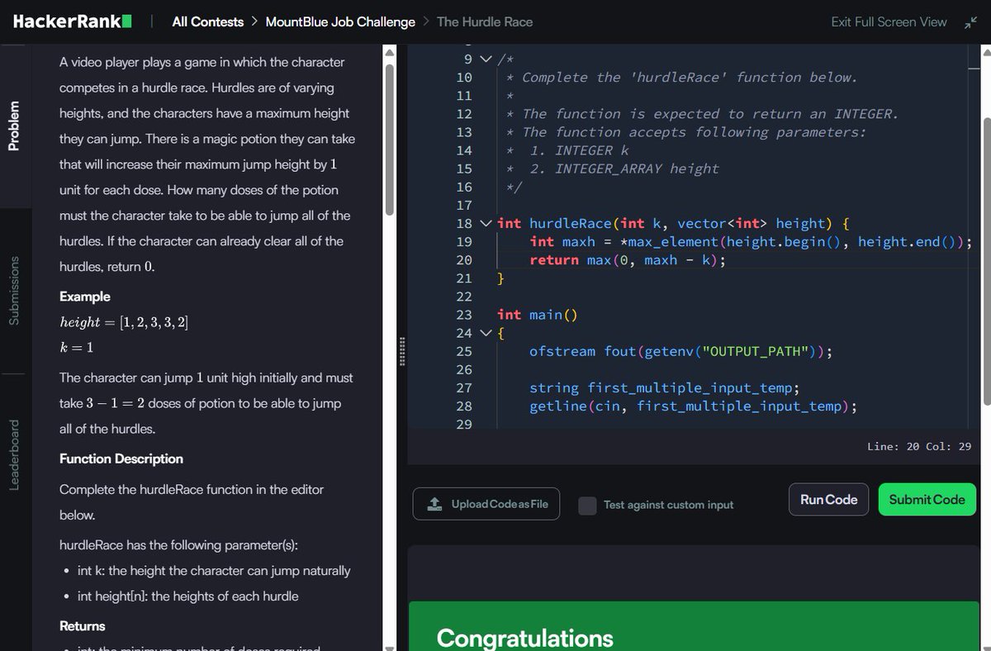Click the 'int main()' code line

pos(538,314)
